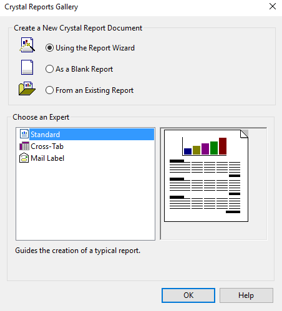
Task: Click the existing report folder icon
Action: (27, 89)
